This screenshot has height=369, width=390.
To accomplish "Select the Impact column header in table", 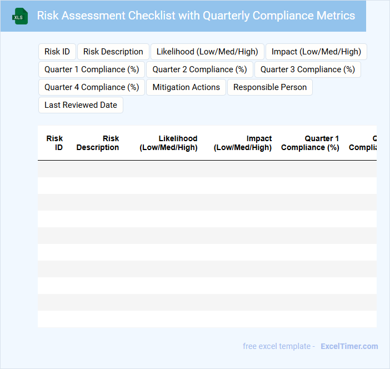I will pos(243,143).
